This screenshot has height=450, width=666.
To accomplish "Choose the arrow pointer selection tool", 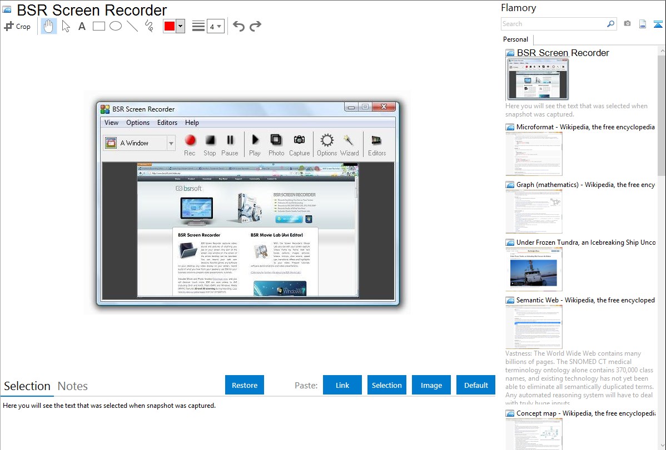I will click(66, 26).
